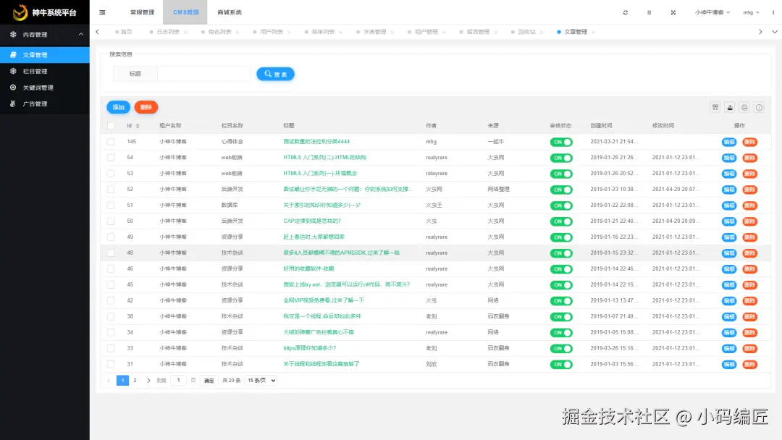
Task: Close the 文章管理 tab
Action: pyautogui.click(x=593, y=33)
